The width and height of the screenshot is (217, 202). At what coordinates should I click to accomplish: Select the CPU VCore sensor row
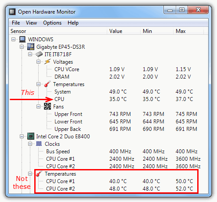click(x=108, y=69)
